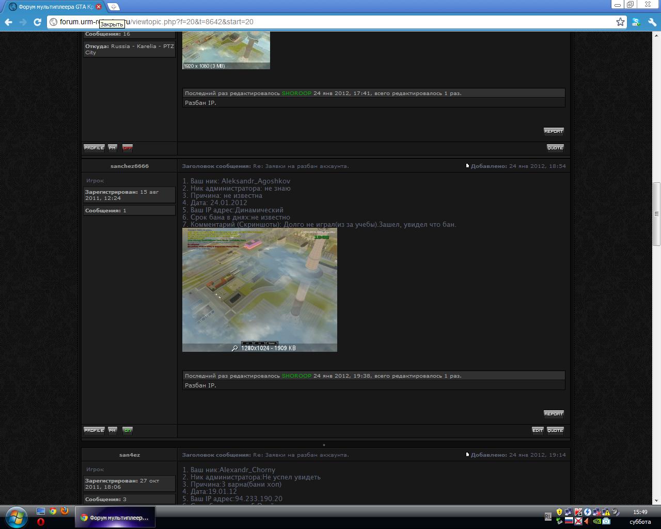
Task: Launch Firefox from quick launch
Action: pos(65,511)
